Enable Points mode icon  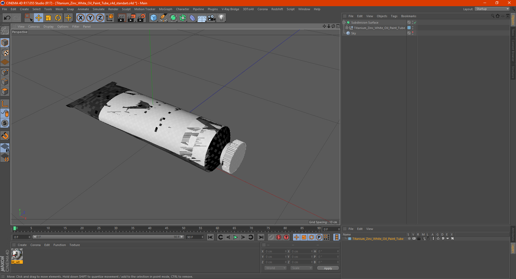5,72
